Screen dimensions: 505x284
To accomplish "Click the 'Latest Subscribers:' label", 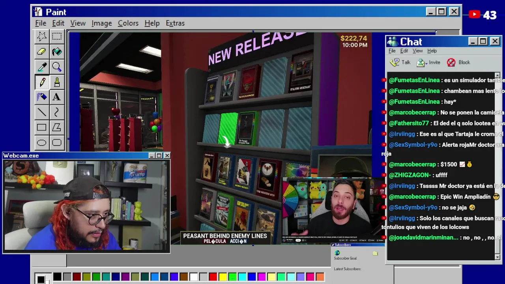I will coord(347,269).
